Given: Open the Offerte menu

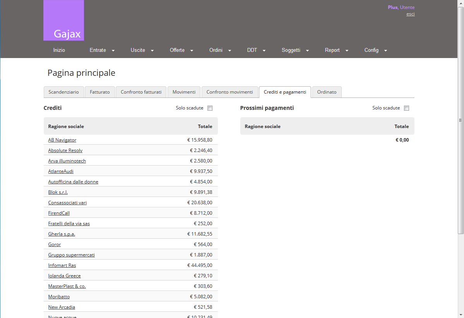Looking at the screenshot, I should [177, 50].
